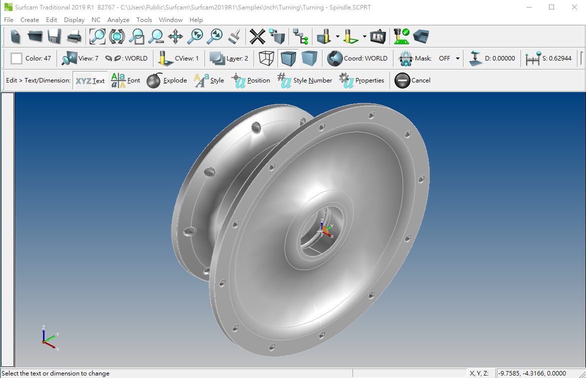
Task: Open the Analyze menu
Action: 118,20
